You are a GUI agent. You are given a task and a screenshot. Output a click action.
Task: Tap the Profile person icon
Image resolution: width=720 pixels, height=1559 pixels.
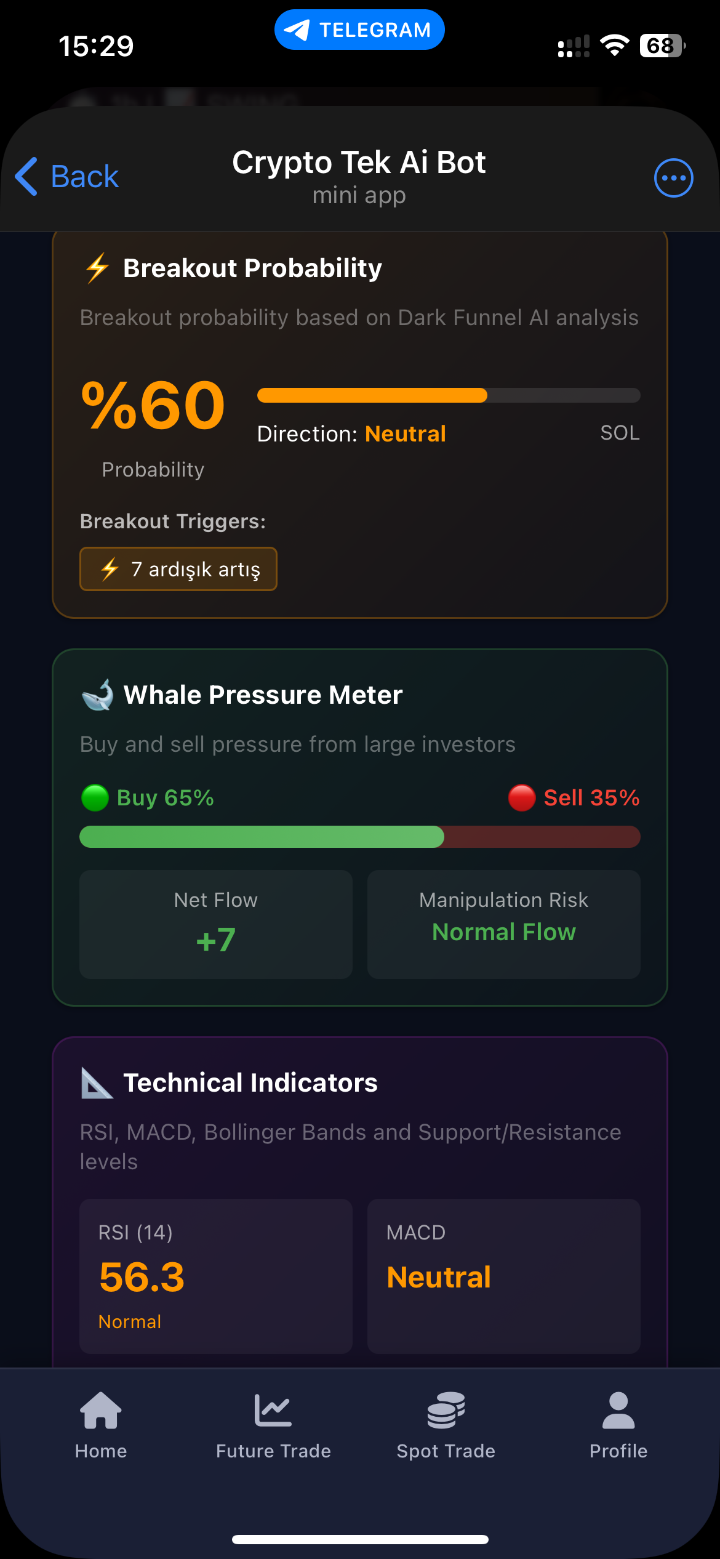(618, 1411)
